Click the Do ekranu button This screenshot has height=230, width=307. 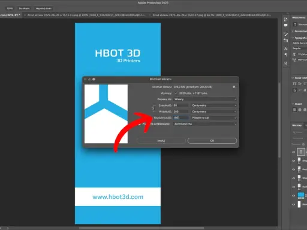(x=24, y=8)
